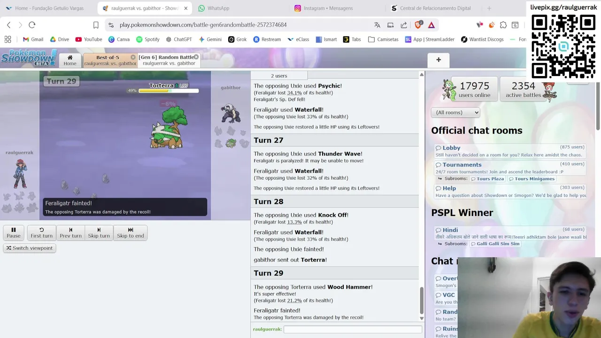Switch to the WhatsApp browser tab
601x338 pixels.
(218, 8)
